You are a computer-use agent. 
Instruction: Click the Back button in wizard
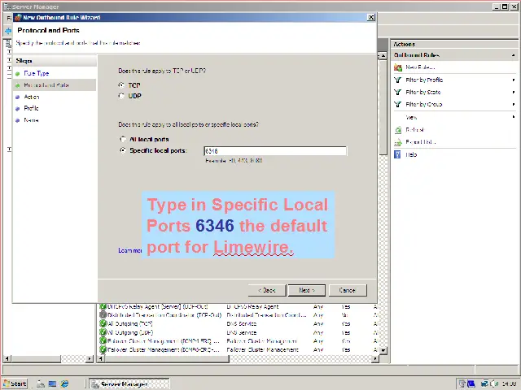(x=267, y=290)
